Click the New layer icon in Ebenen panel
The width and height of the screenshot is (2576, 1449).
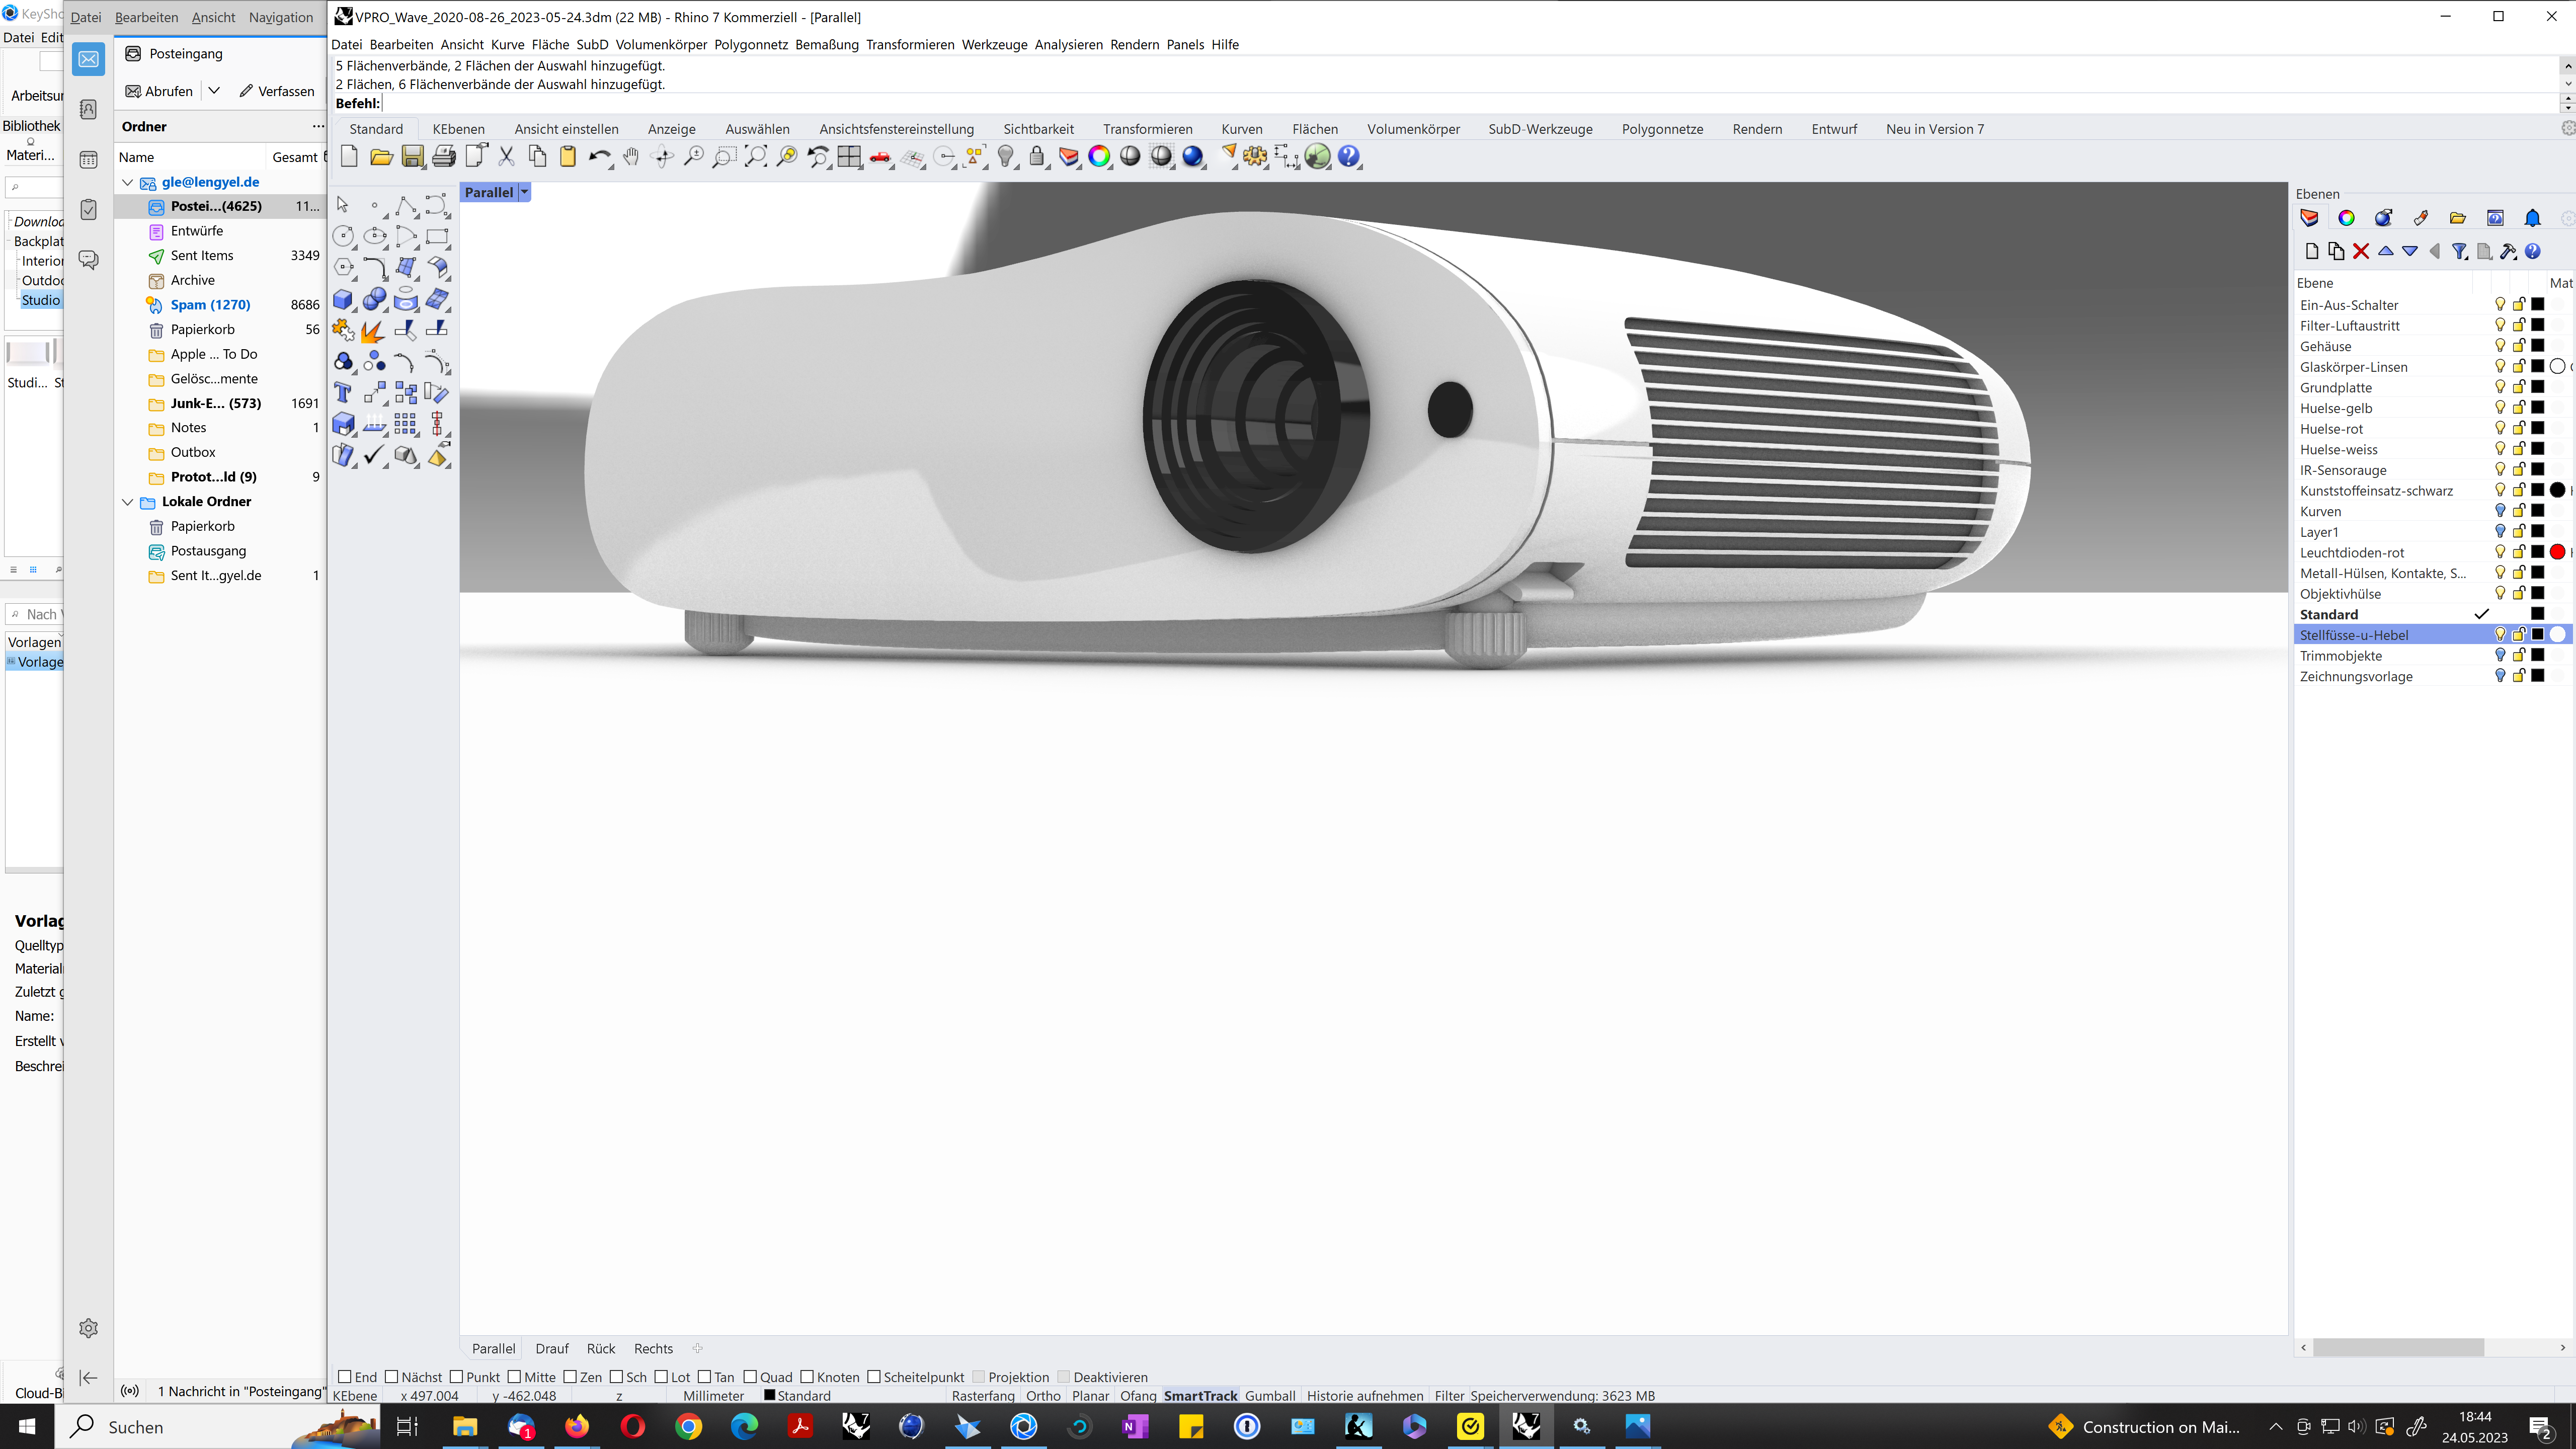(2311, 251)
